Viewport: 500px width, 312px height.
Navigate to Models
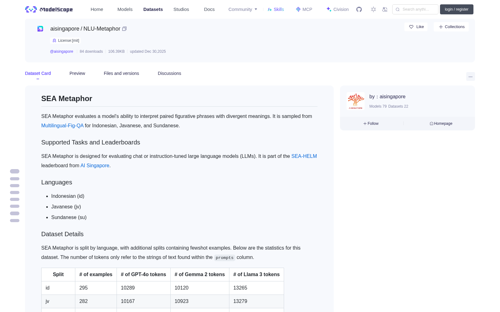pyautogui.click(x=125, y=9)
